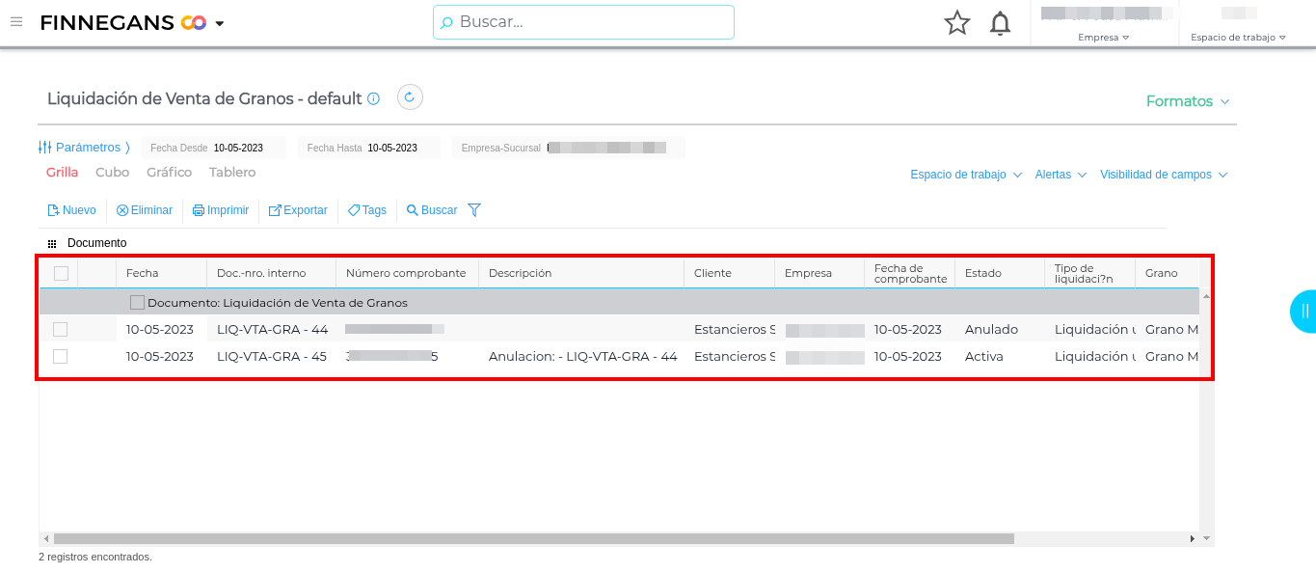The image size is (1316, 573).
Task: Open the notifications bell
Action: point(1001,23)
